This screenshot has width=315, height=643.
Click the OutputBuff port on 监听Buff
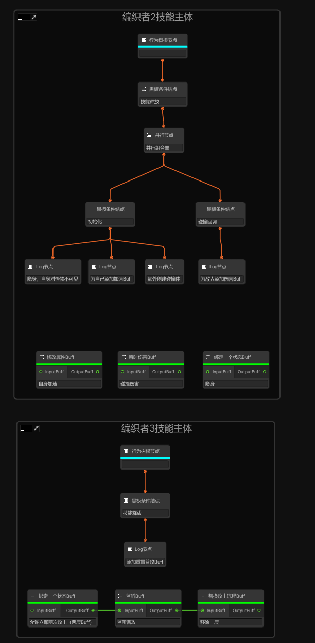(x=177, y=611)
